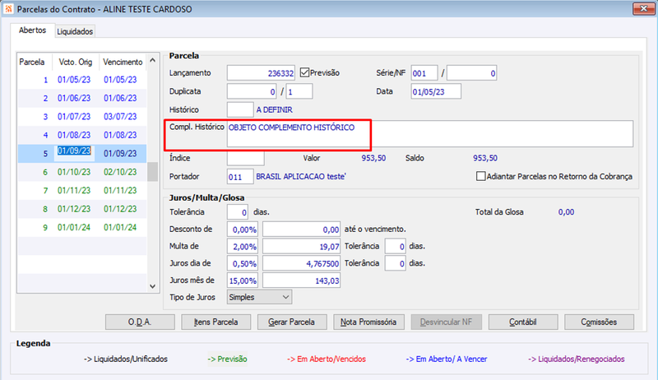Select parcela 3 vencimento 03/07/23

(x=120, y=117)
